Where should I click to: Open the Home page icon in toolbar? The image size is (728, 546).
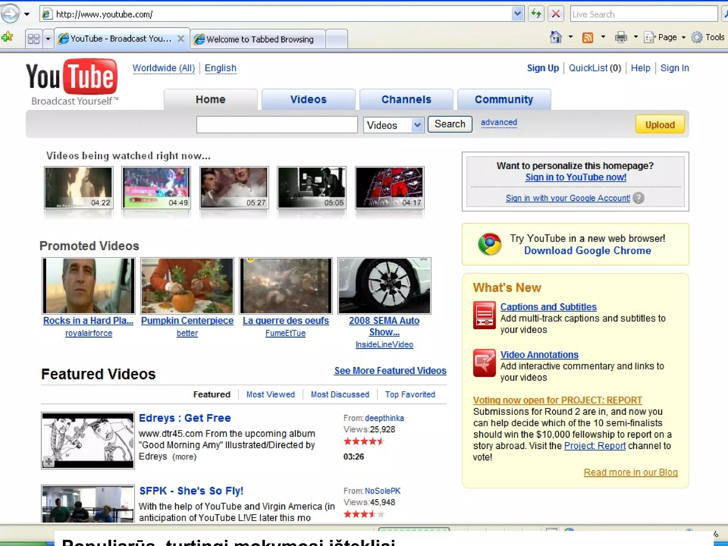click(x=556, y=37)
